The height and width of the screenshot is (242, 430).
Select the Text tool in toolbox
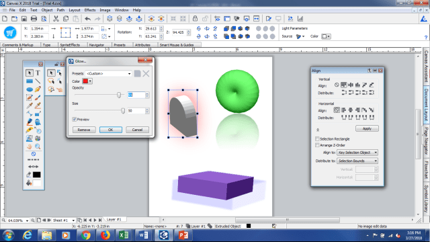(38, 73)
